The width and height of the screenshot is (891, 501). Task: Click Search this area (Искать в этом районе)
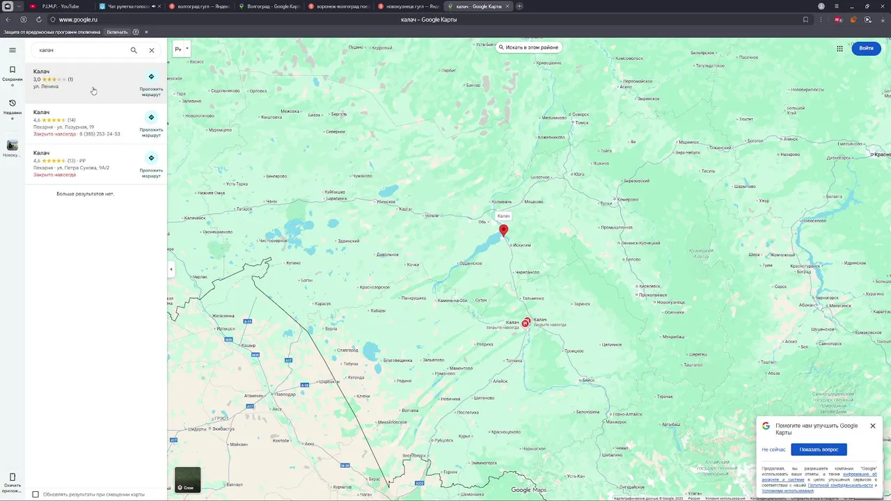pos(528,47)
